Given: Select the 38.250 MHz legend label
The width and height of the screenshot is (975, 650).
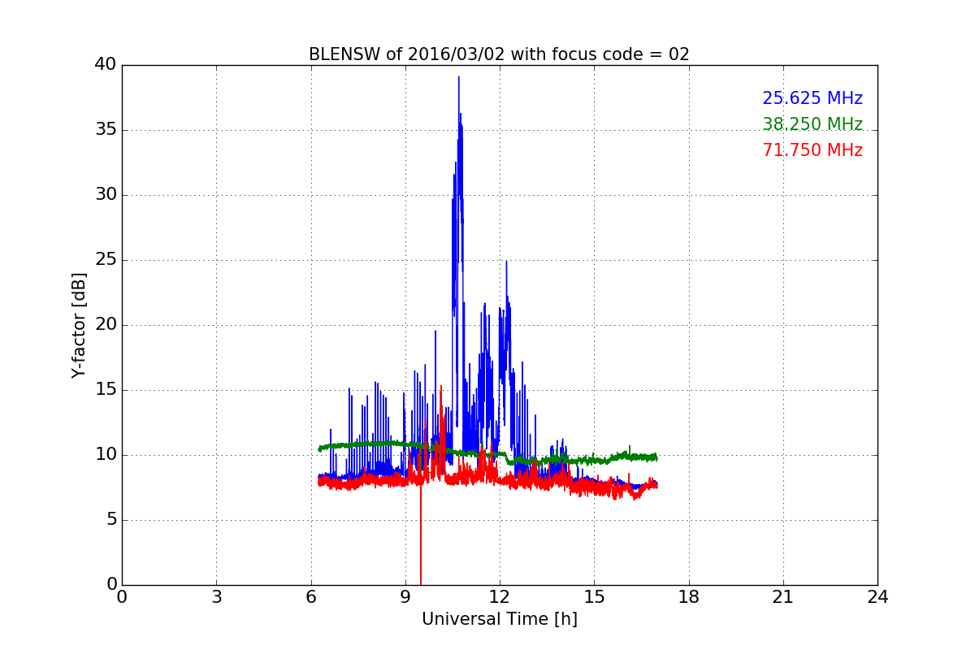Looking at the screenshot, I should [812, 124].
